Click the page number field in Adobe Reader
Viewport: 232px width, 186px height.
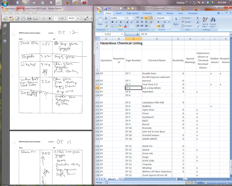(x=56, y=18)
